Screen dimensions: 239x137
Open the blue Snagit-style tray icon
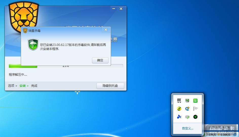pos(179,117)
